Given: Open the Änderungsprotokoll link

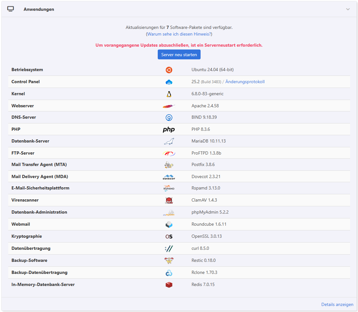Looking at the screenshot, I should tap(245, 82).
